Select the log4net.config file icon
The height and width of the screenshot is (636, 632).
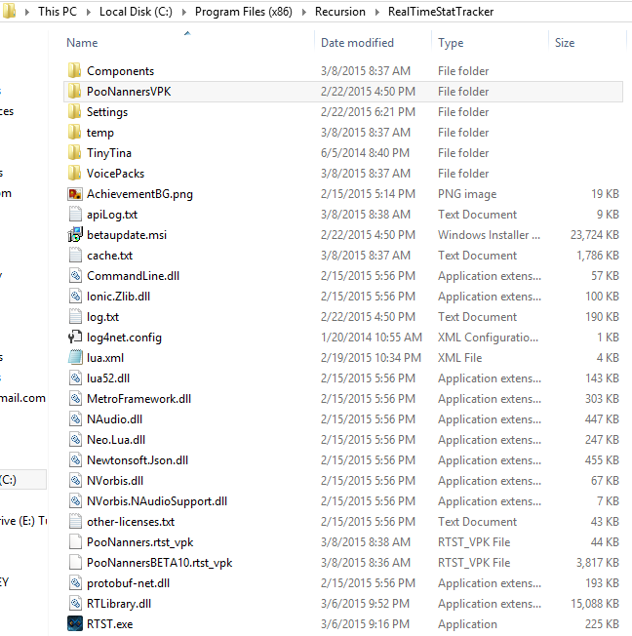(x=74, y=338)
